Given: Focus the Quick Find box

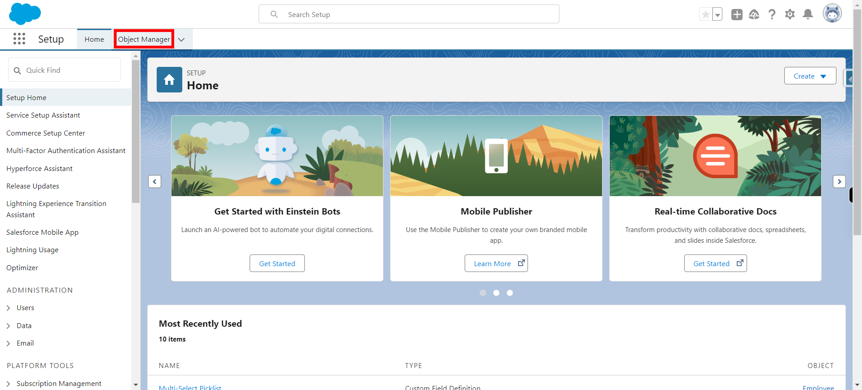Looking at the screenshot, I should 64,70.
